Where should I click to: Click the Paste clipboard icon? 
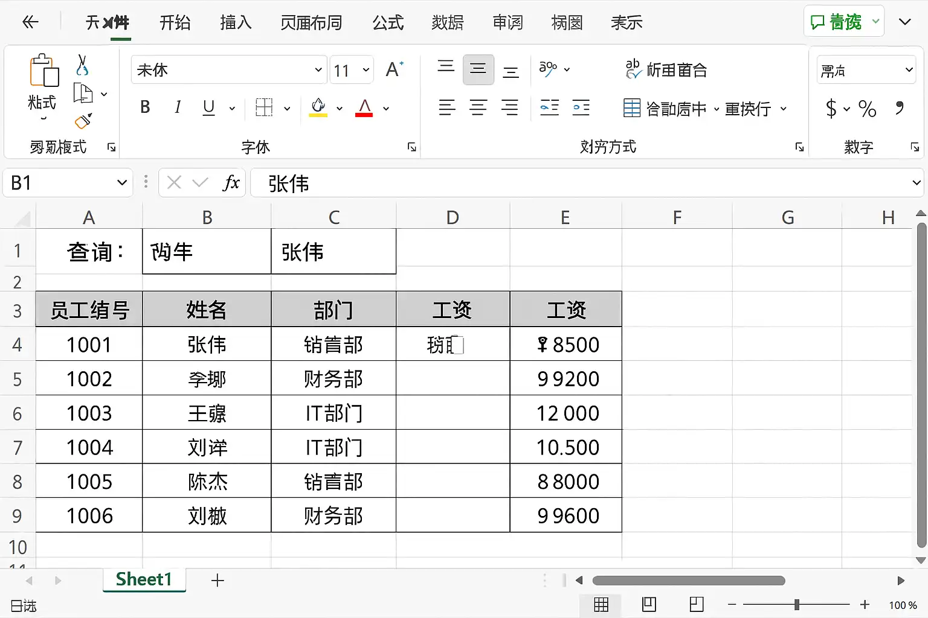coord(43,71)
